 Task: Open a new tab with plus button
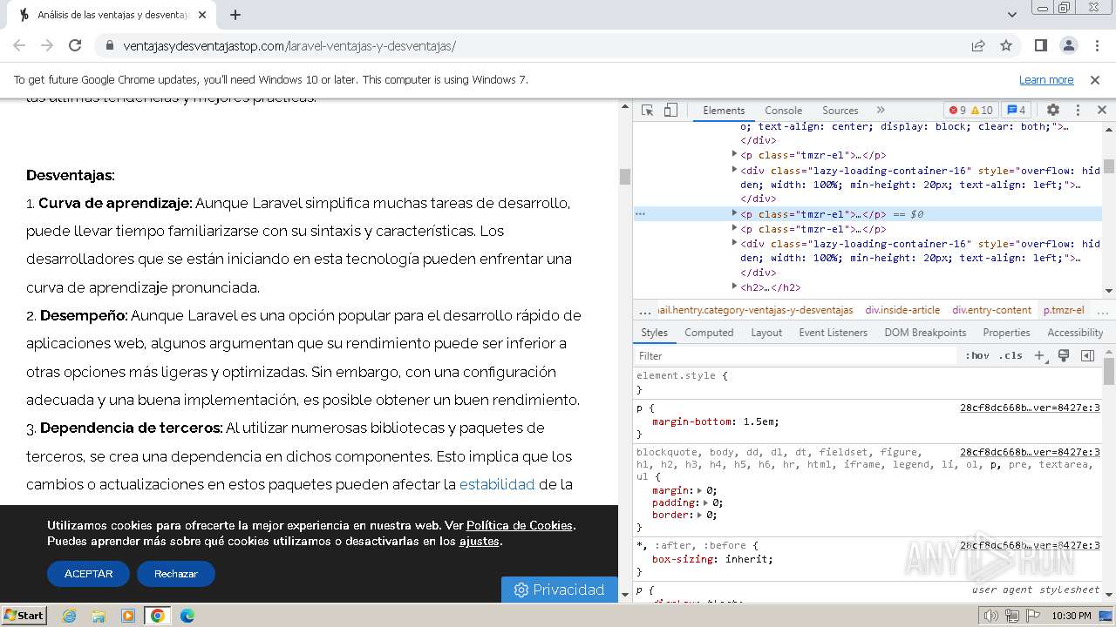coord(235,15)
